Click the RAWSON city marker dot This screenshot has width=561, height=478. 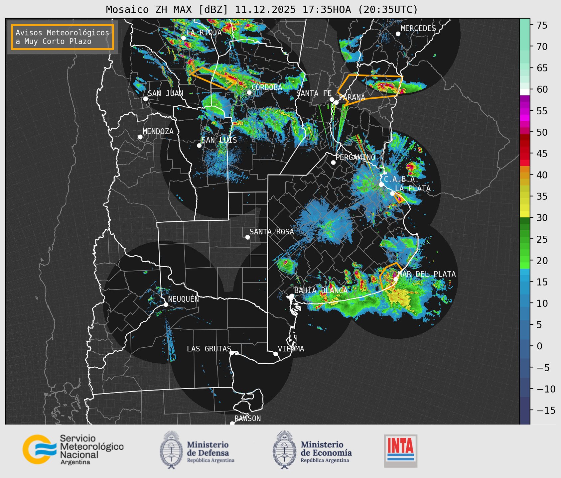[x=232, y=423]
